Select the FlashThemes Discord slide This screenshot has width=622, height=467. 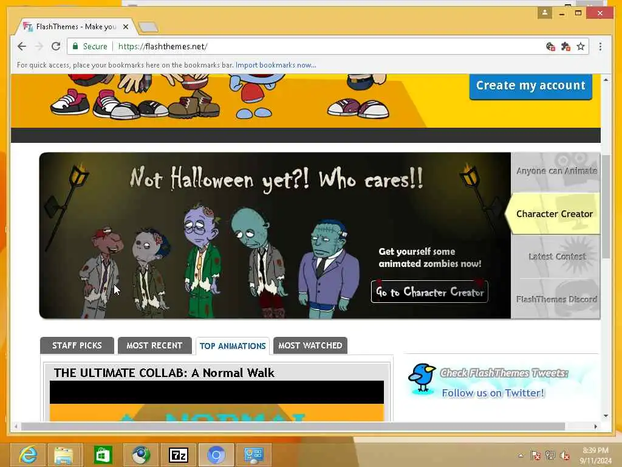[x=556, y=299]
